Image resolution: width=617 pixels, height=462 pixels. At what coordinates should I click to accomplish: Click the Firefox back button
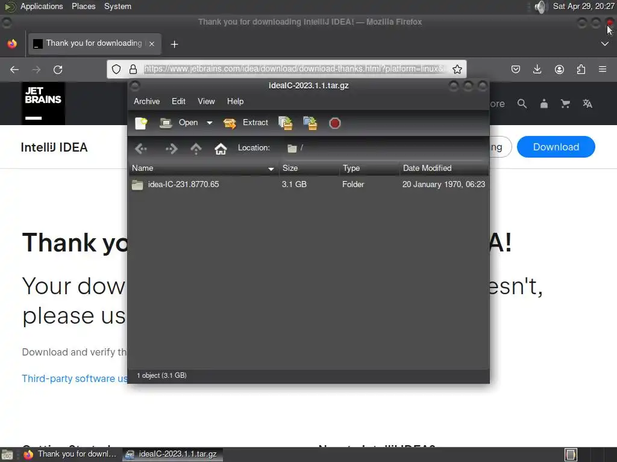(14, 70)
